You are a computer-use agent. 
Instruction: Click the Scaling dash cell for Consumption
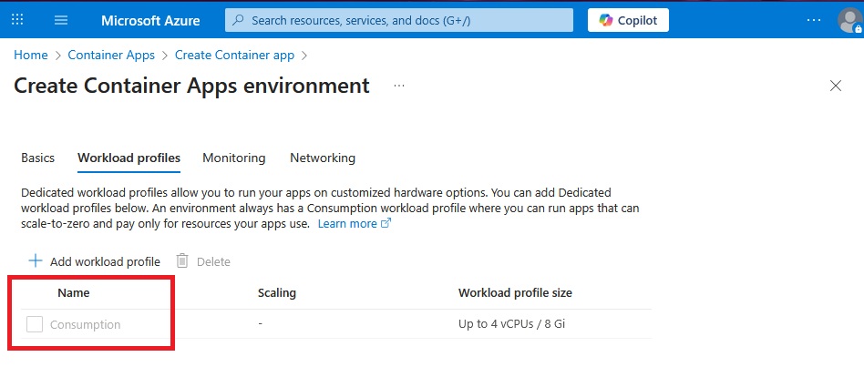[260, 324]
